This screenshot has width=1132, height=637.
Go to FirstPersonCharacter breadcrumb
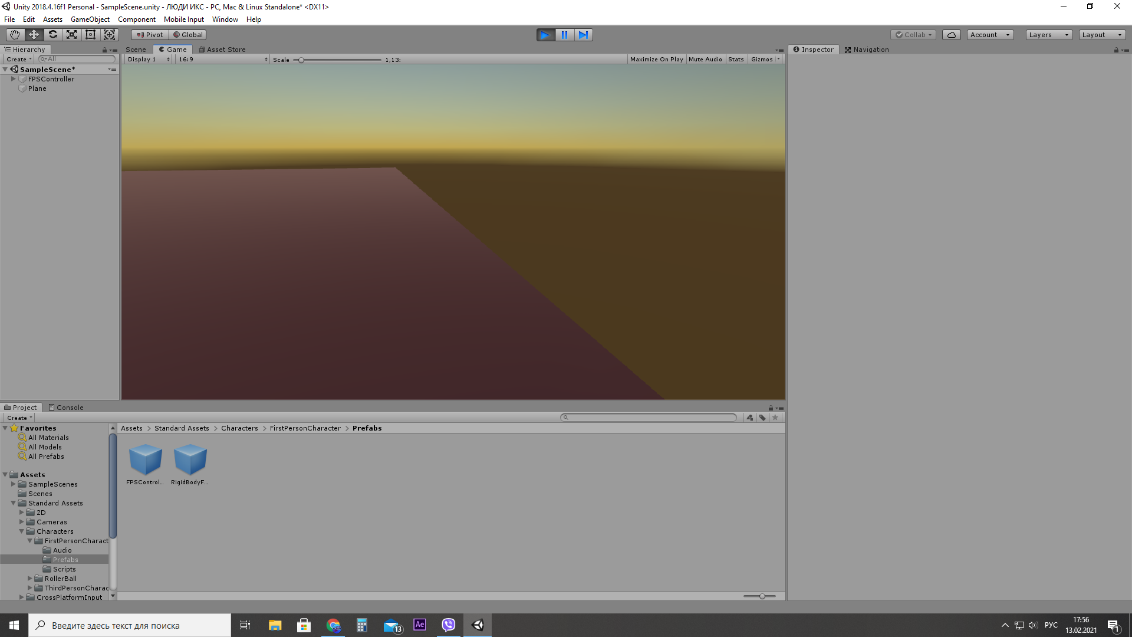pyautogui.click(x=305, y=429)
